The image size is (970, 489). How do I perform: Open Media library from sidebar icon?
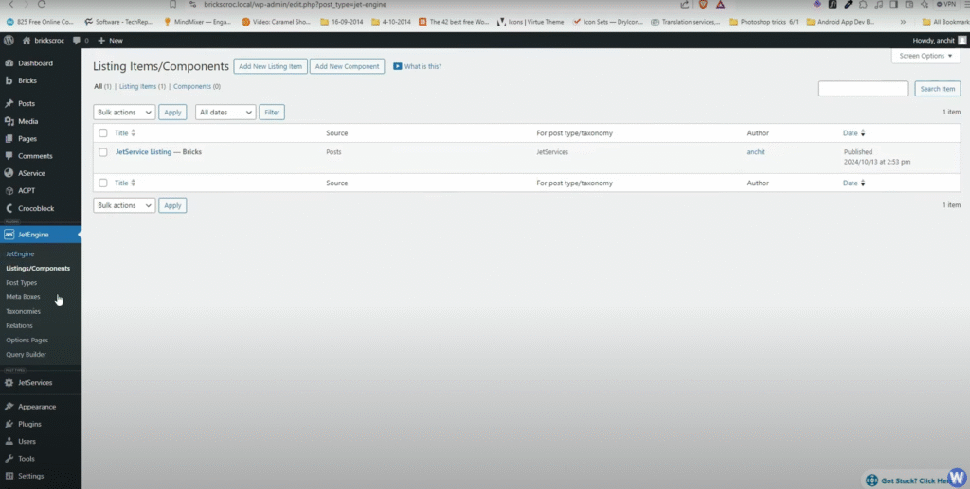click(x=9, y=121)
